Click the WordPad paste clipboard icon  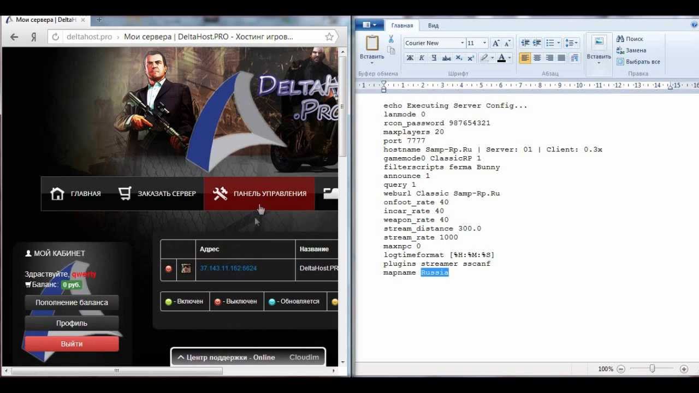(372, 43)
